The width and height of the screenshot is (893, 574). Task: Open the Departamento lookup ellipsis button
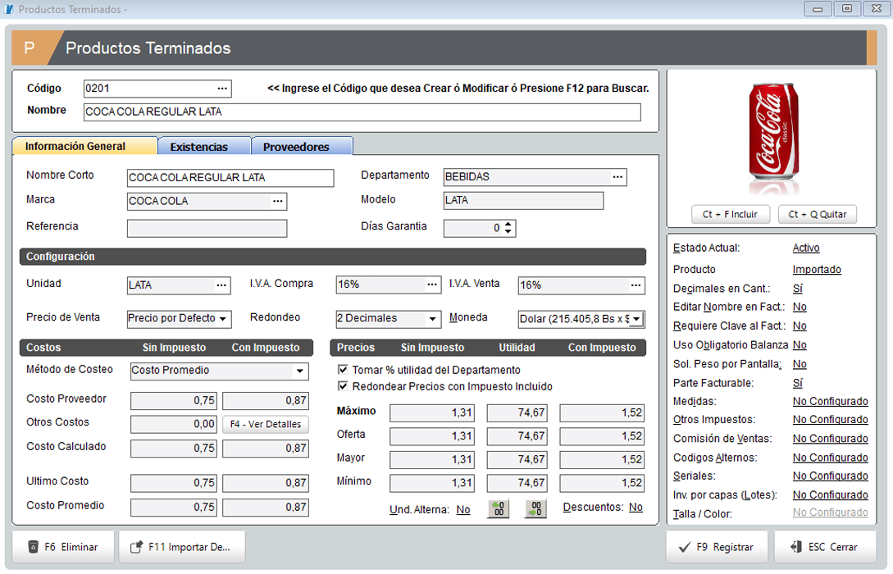tap(617, 177)
